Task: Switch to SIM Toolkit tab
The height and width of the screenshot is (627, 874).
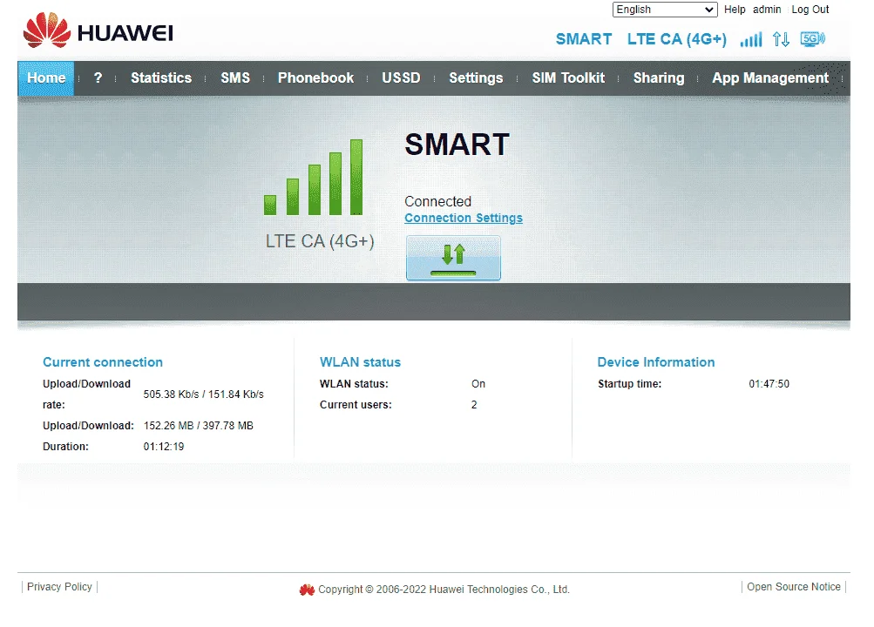Action: tap(568, 78)
